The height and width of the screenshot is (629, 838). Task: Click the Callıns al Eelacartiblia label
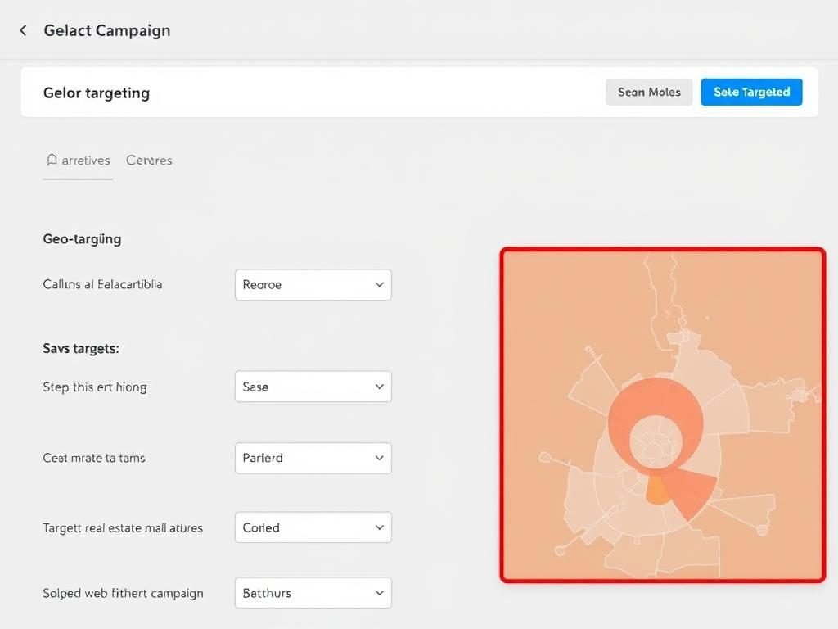(102, 284)
